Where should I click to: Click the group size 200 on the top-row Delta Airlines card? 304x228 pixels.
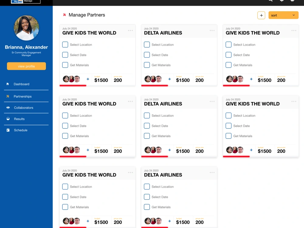pos(199,80)
